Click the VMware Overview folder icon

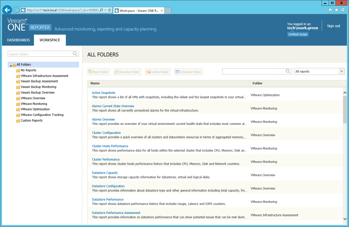pyautogui.click(x=18, y=98)
